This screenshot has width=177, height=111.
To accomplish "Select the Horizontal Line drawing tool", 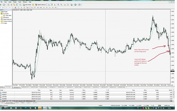I will point(10,8).
